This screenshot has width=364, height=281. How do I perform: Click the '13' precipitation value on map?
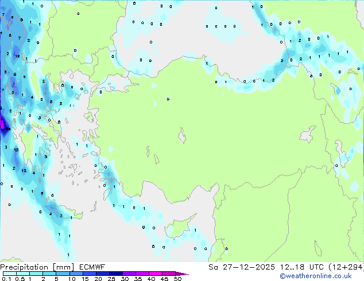coord(16,150)
